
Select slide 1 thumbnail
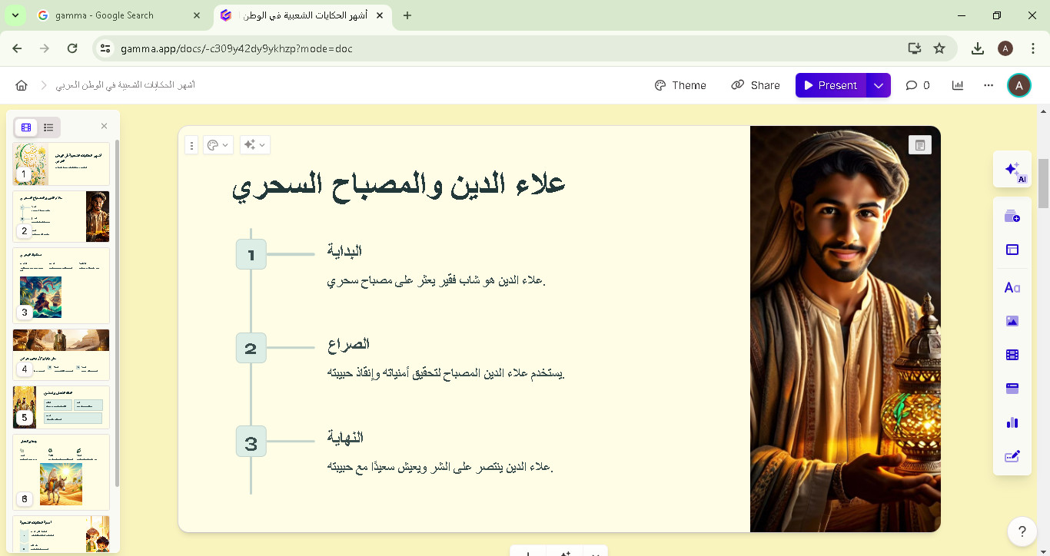tap(61, 164)
